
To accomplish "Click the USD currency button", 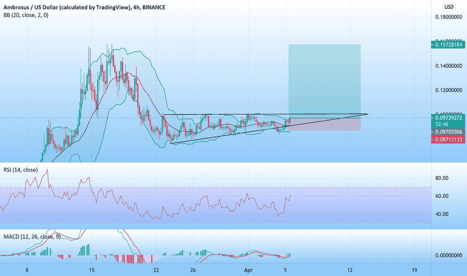I will 449,7.
